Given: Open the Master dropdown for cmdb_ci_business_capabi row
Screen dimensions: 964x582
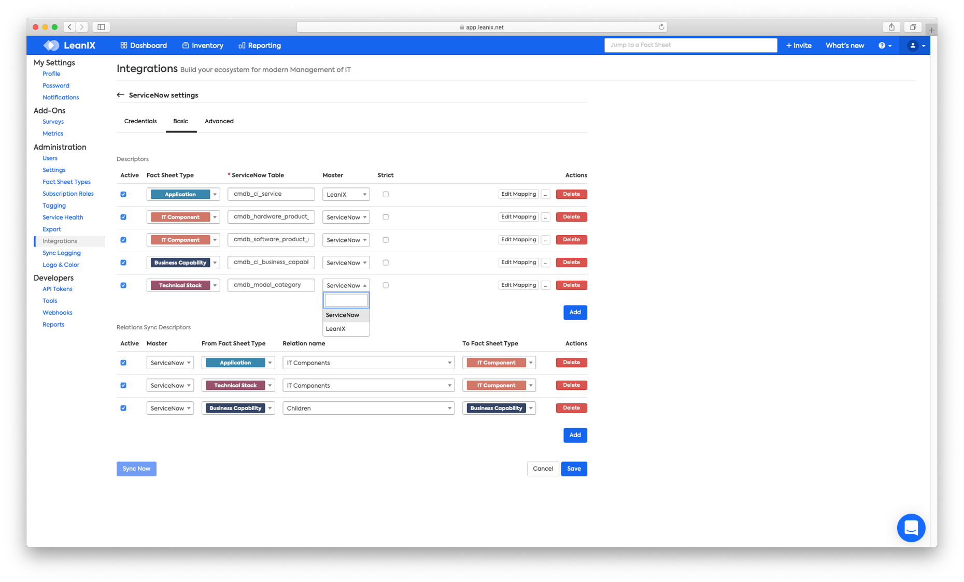Looking at the screenshot, I should 346,263.
